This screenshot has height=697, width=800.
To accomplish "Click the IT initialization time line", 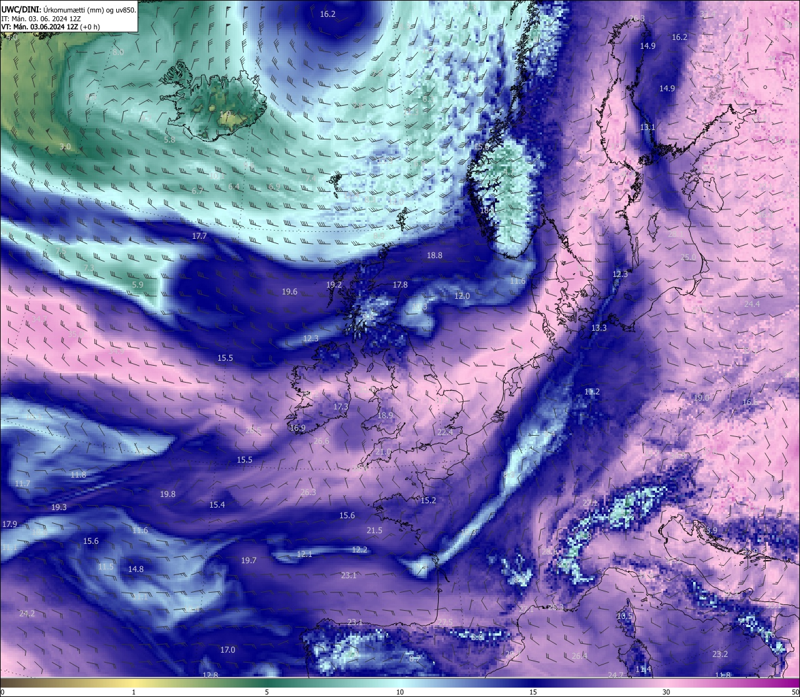I will [41, 19].
